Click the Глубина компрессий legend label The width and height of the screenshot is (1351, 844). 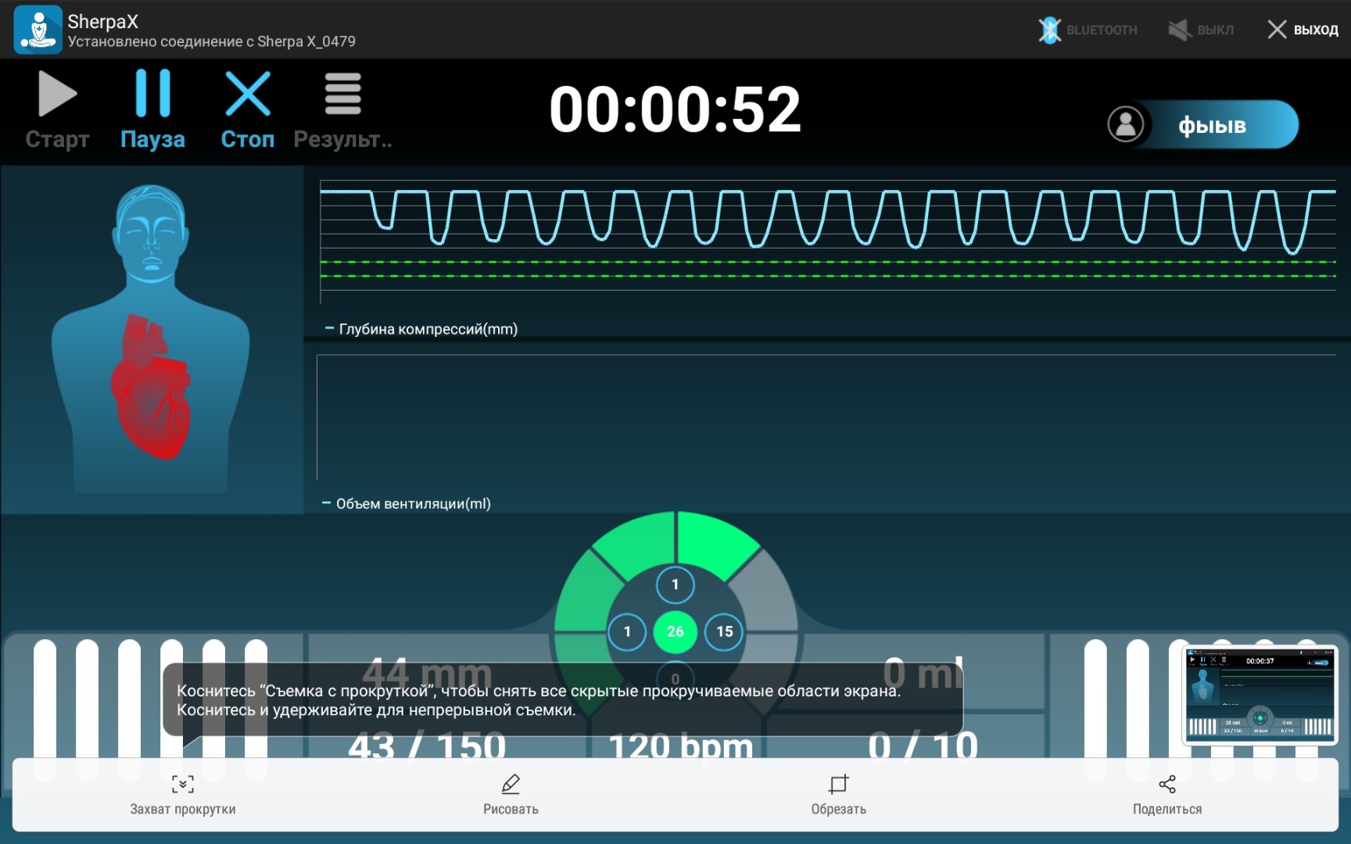pyautogui.click(x=427, y=329)
